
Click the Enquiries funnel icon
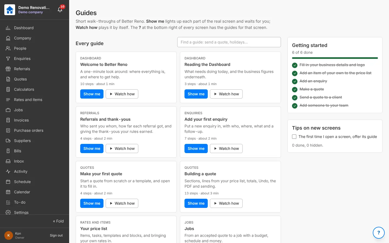[8, 59]
